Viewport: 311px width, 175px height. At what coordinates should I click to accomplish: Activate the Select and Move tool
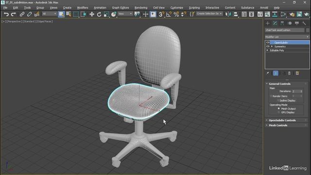pos(92,14)
